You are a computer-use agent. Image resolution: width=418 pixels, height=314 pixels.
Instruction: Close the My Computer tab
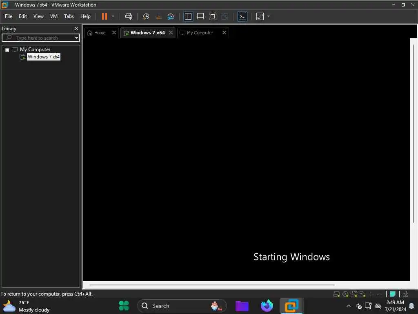(x=224, y=33)
